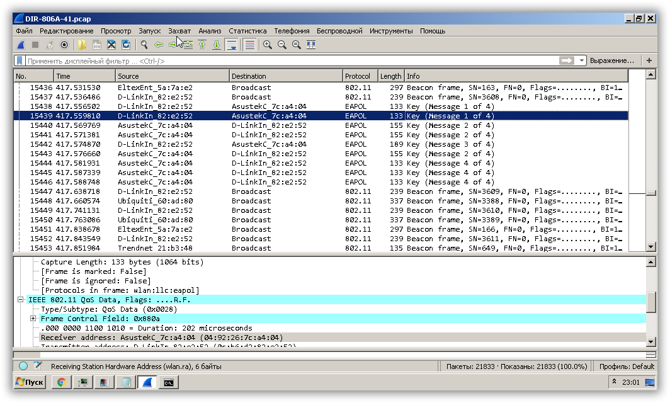Open the Анализ menu
Screen dimensions: 670x403
click(210, 30)
